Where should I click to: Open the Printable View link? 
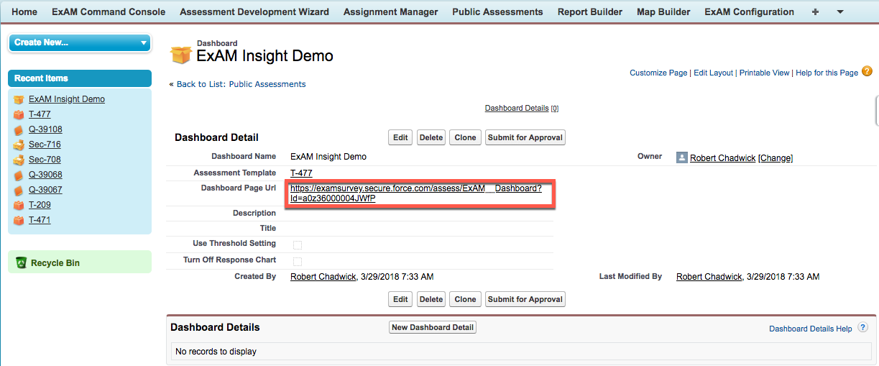pyautogui.click(x=764, y=73)
